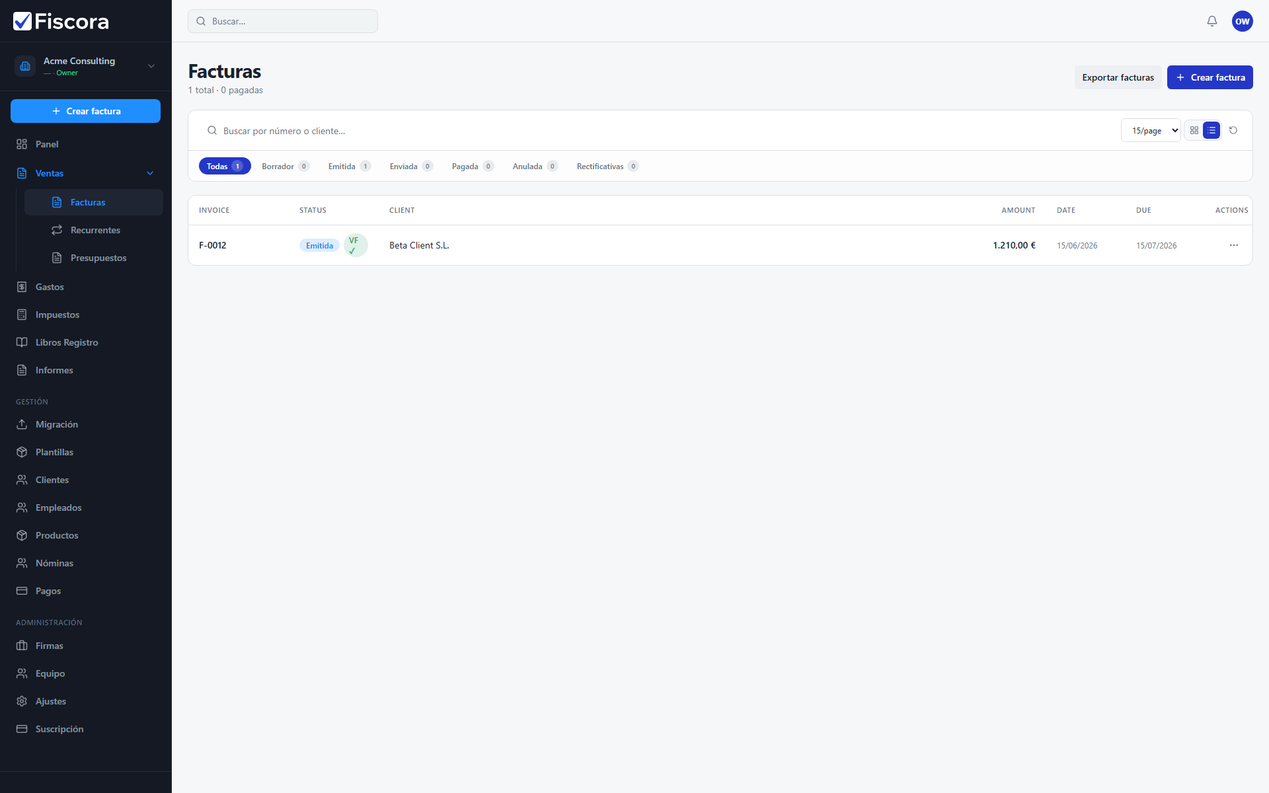
Task: Click the refresh list icon
Action: 1233,130
